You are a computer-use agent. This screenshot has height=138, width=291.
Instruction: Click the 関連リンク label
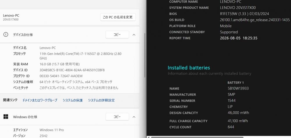pos(10,100)
